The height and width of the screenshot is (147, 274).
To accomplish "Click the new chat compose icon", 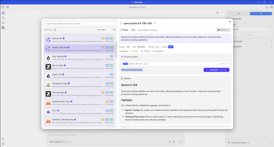I will (7, 7).
